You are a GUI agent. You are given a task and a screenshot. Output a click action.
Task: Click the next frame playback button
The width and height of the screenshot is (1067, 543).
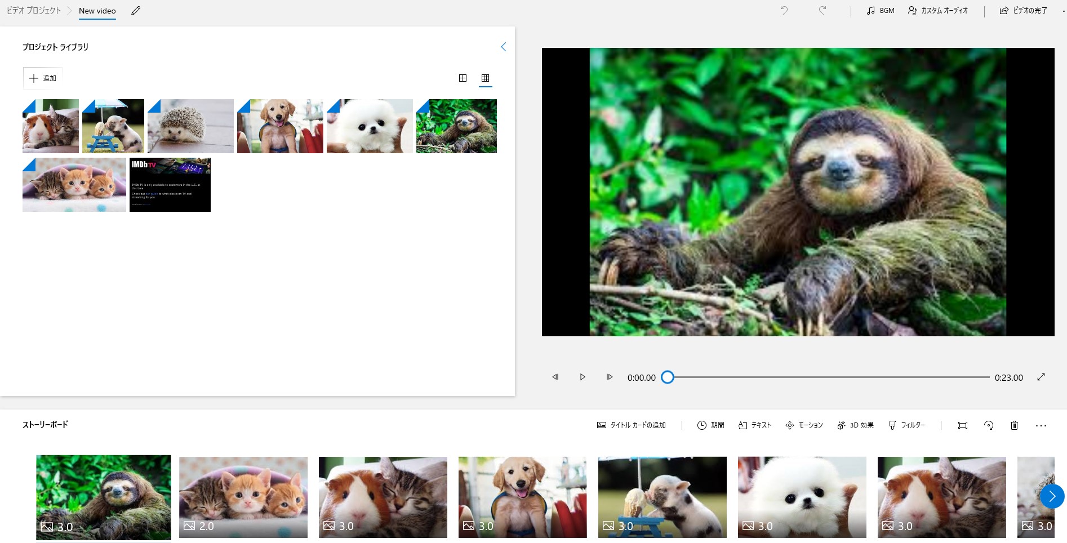610,377
